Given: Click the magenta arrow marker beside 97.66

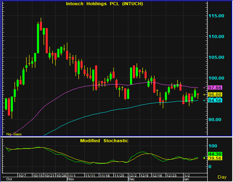Looking at the screenshot, I should coord(204,88).
